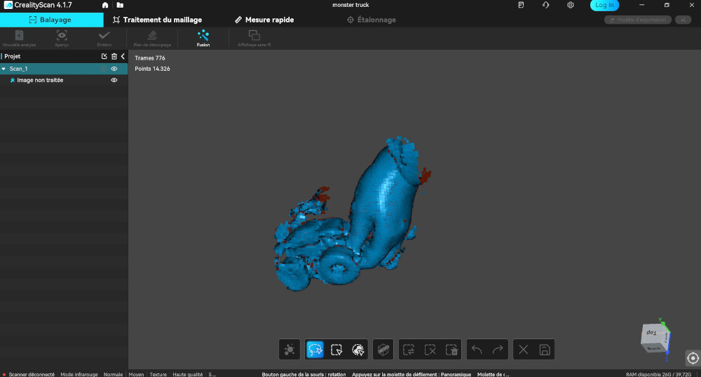Collapse the Scan_1 tree node arrow
The image size is (701, 377).
point(4,69)
